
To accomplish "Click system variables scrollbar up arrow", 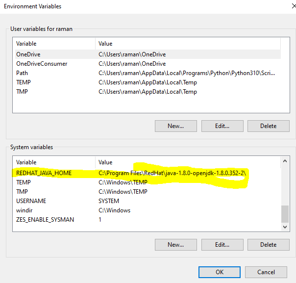I will click(285, 161).
